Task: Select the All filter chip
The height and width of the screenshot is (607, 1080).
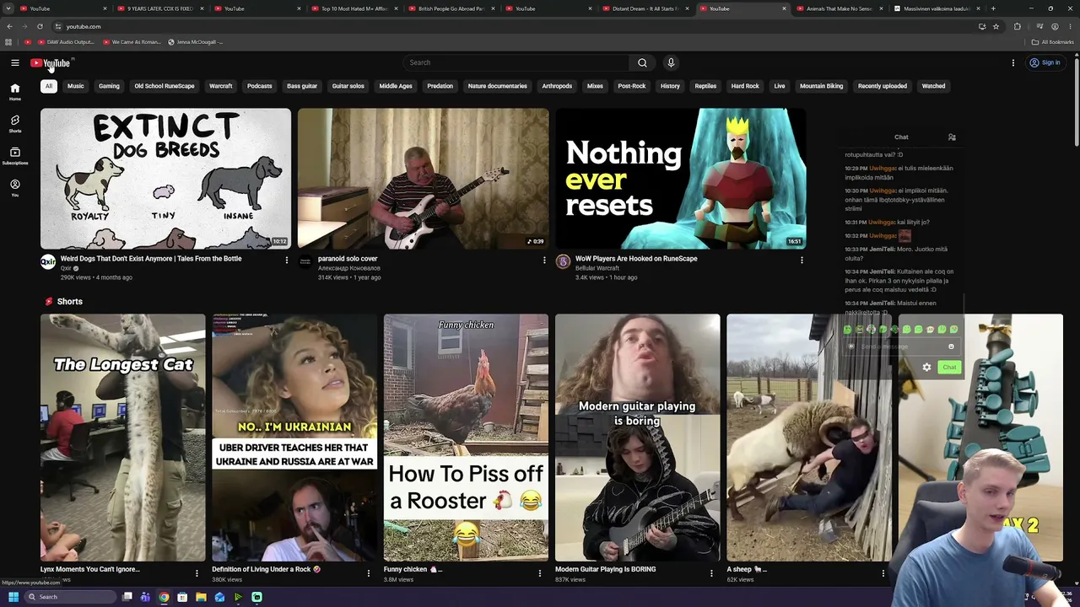Action: coord(49,86)
